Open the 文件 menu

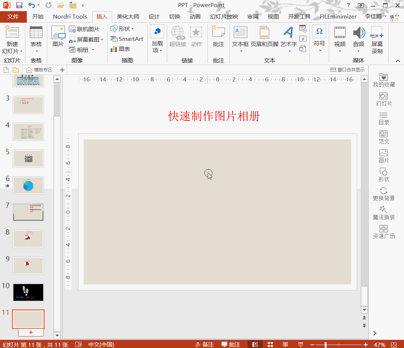[13, 17]
